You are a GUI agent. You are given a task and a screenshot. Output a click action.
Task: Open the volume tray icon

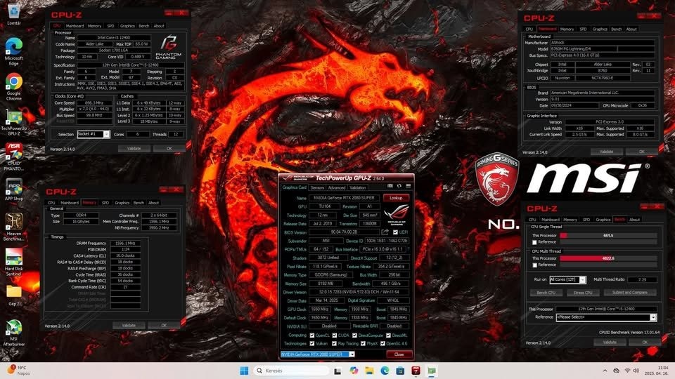pos(636,371)
